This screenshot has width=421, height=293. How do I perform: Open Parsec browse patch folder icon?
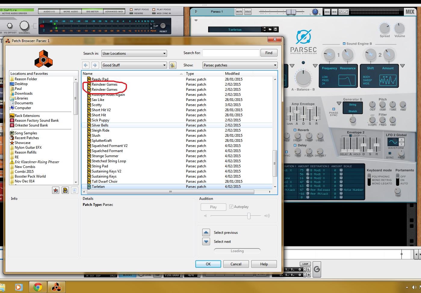click(270, 29)
